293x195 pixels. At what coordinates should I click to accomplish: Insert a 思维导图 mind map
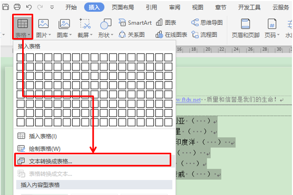point(207,23)
